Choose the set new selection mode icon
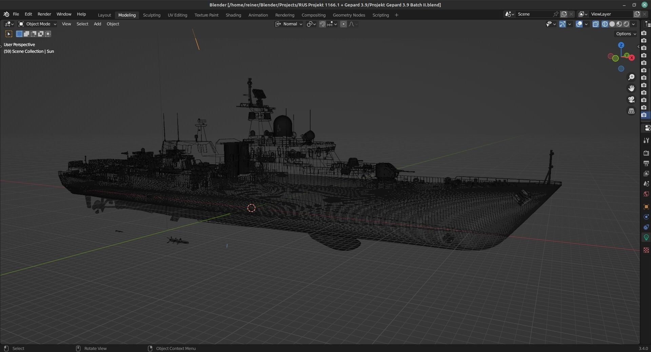Screen dimensions: 651x352 pos(19,34)
